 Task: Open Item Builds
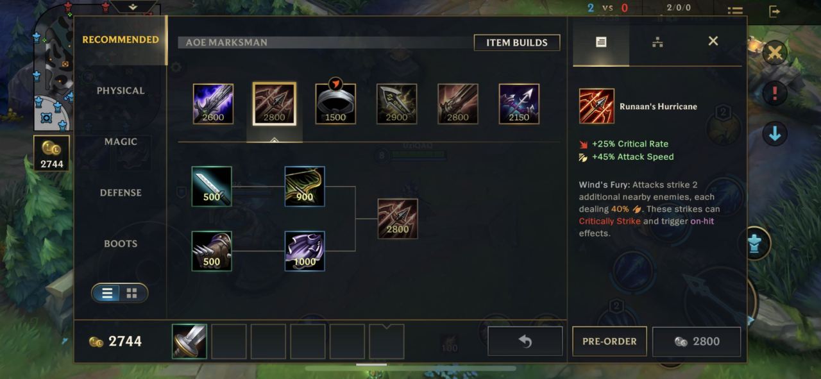click(517, 42)
